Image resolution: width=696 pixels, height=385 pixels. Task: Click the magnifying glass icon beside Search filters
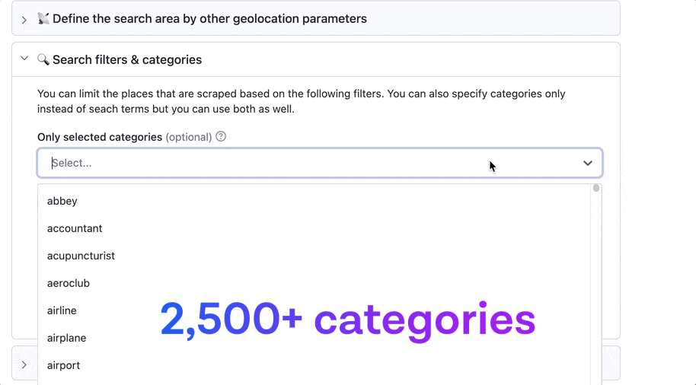point(43,59)
